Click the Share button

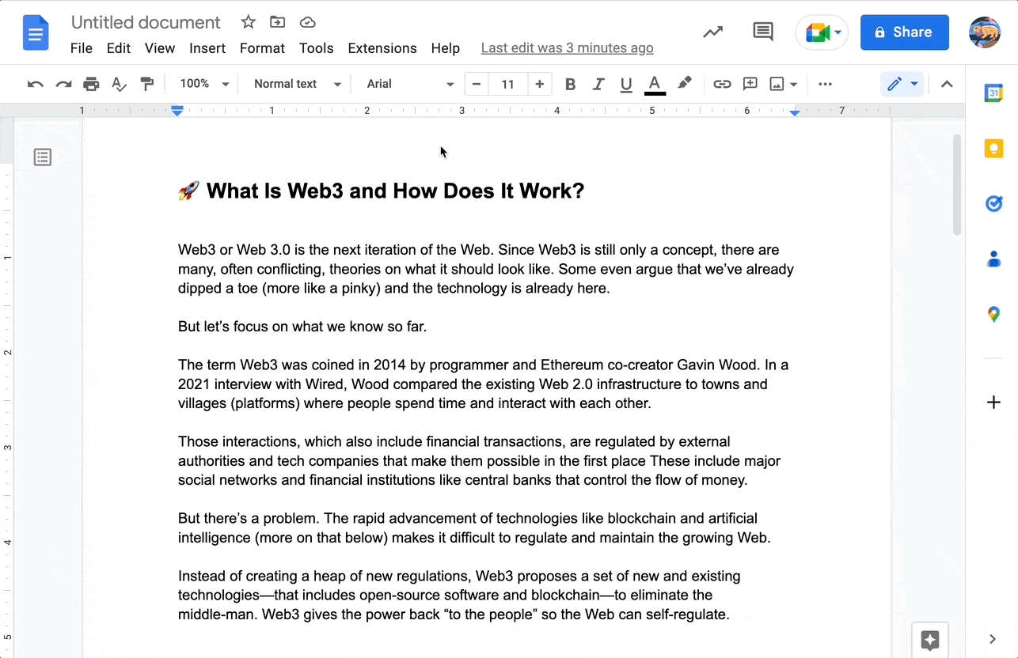(x=904, y=32)
